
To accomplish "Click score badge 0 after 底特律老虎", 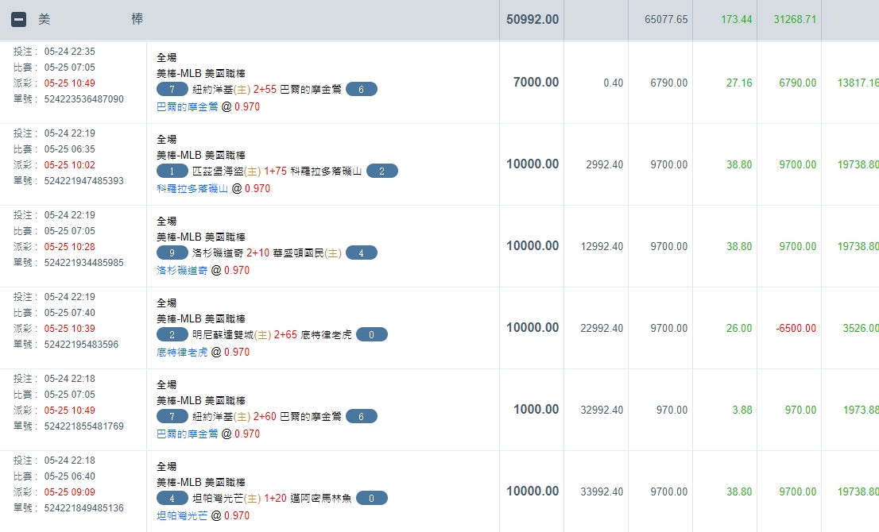I will (x=371, y=334).
